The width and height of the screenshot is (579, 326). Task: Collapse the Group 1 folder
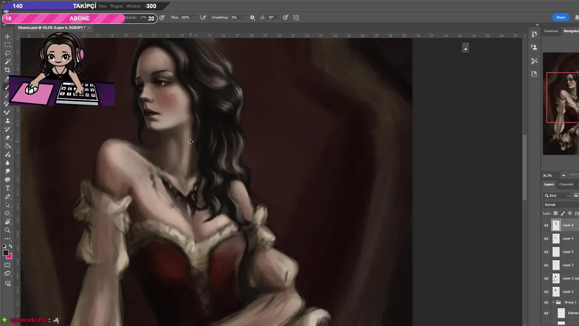tap(553, 302)
